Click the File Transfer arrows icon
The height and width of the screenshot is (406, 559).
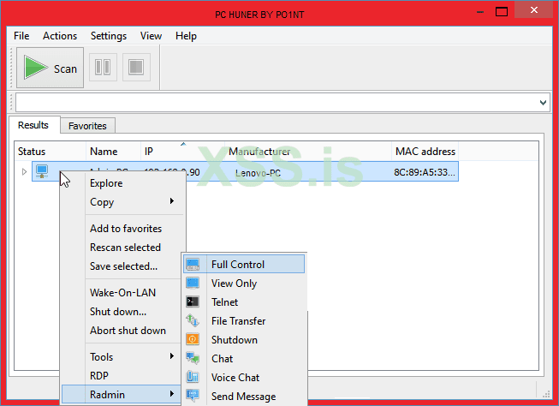[193, 320]
